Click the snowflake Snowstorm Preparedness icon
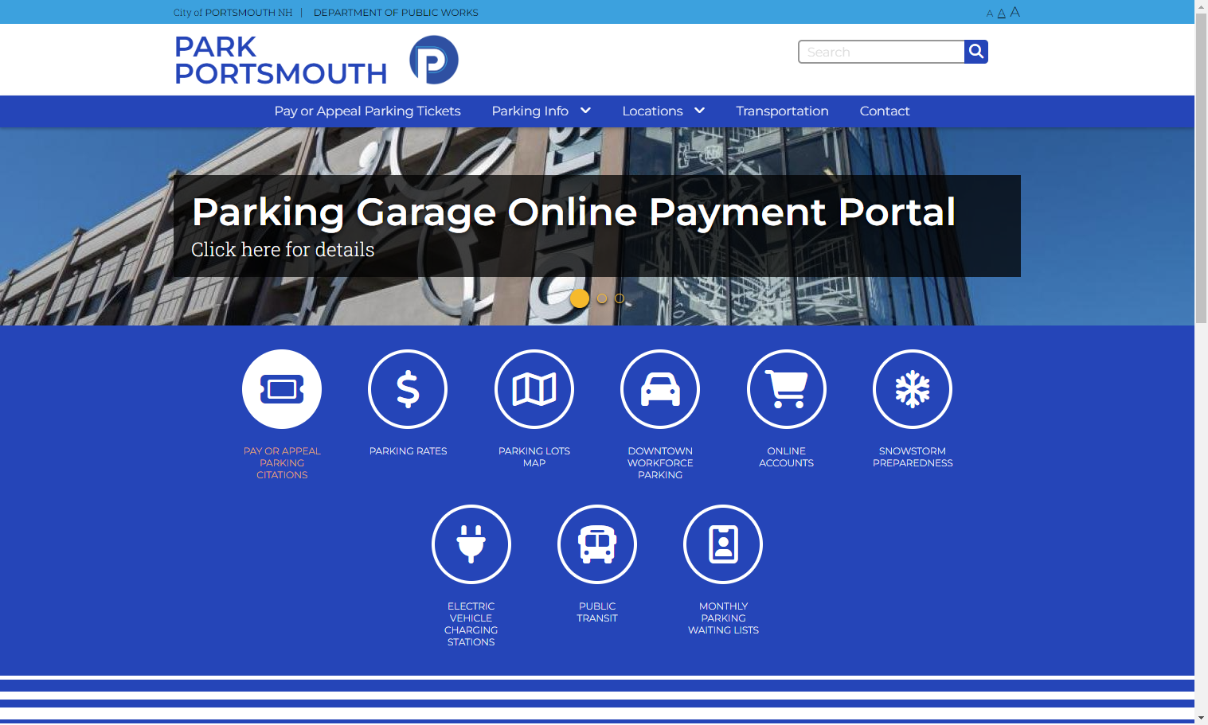 coord(913,389)
